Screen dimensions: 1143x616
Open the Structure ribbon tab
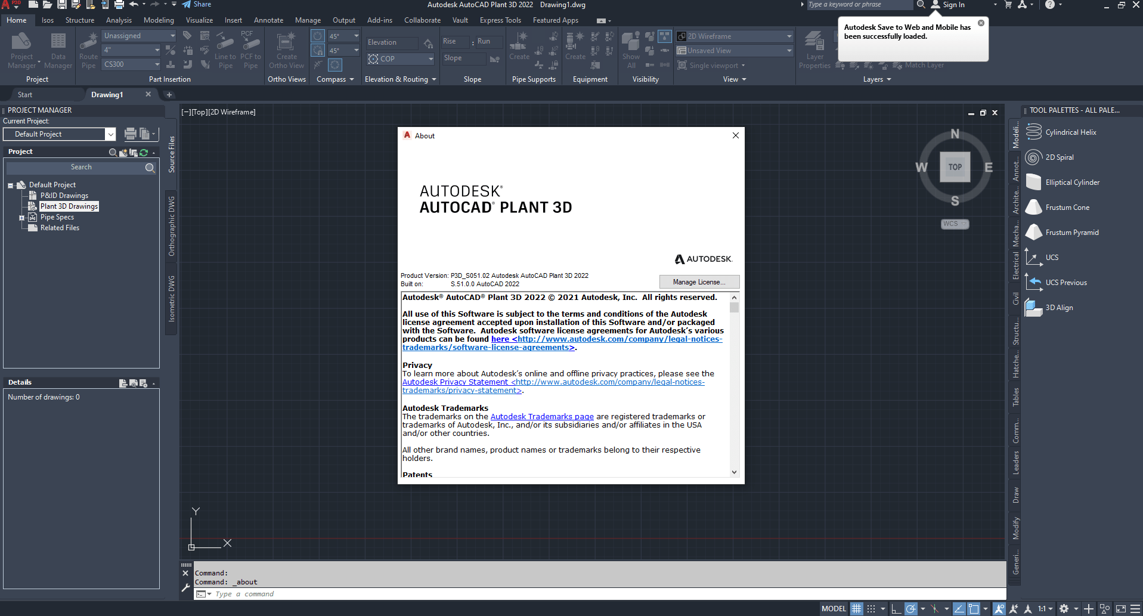[80, 20]
